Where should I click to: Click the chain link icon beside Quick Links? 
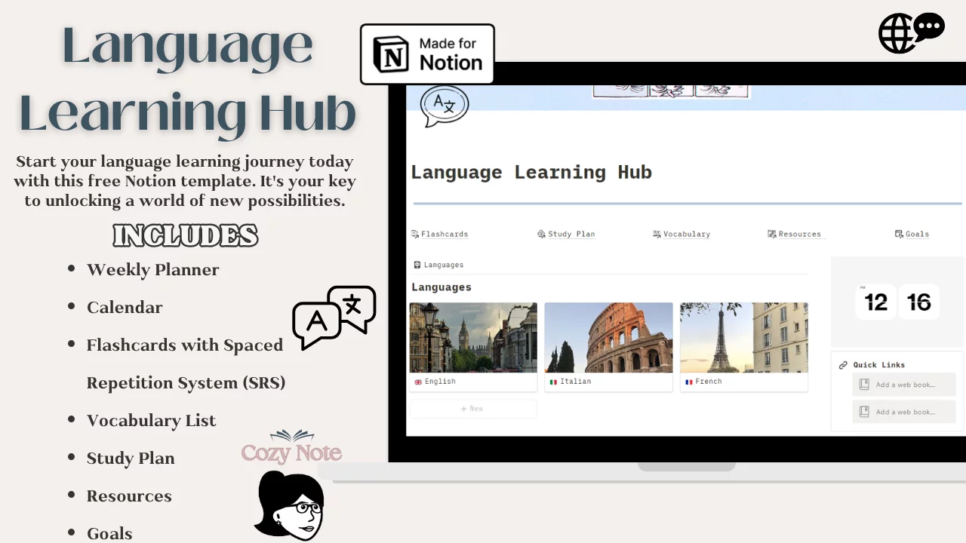[x=843, y=365]
